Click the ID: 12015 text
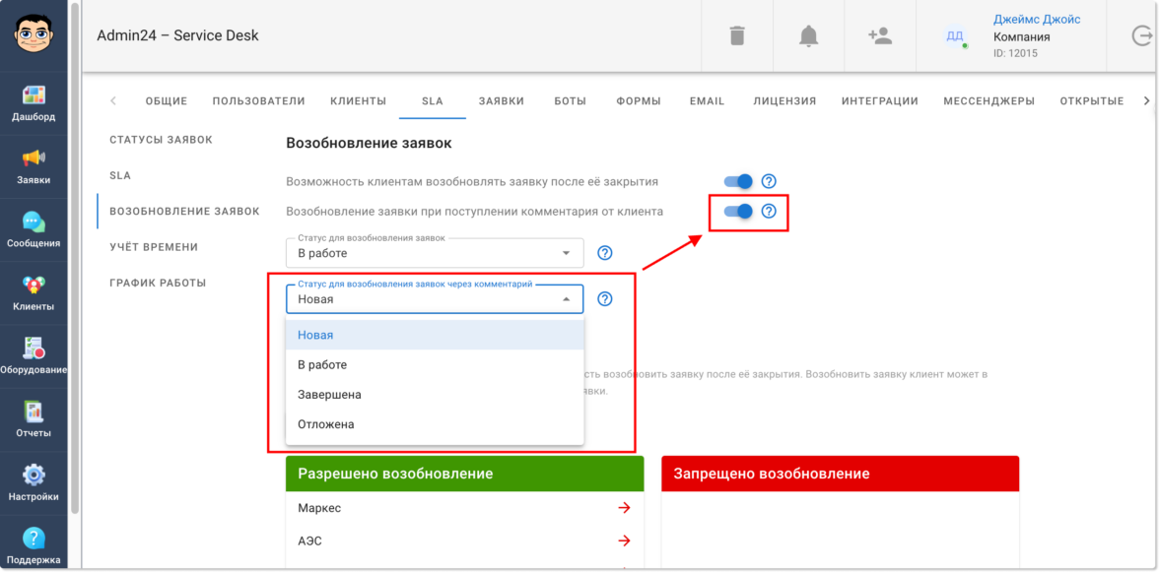The height and width of the screenshot is (572, 1159). 1016,54
